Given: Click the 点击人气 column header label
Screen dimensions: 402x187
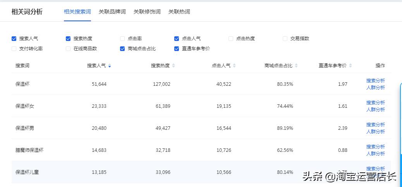Looking at the screenshot, I should point(221,66).
